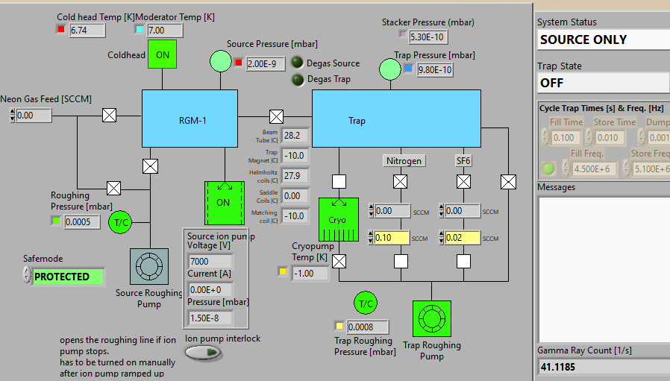This screenshot has height=381, width=670.
Task: Click the Neon Gas Feed valve icon
Action: pyautogui.click(x=110, y=115)
